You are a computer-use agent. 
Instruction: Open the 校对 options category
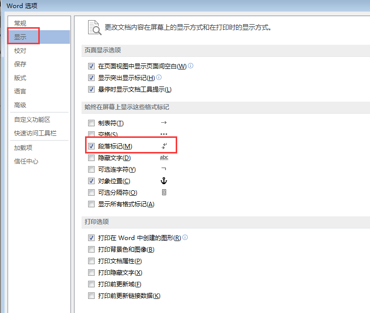(x=20, y=51)
